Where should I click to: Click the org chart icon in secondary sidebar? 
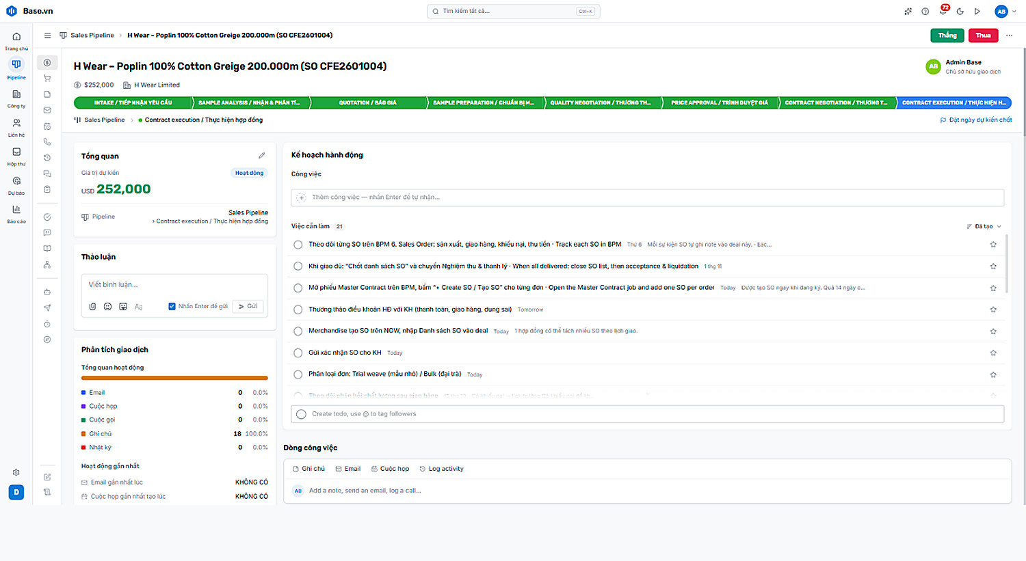tap(47, 264)
